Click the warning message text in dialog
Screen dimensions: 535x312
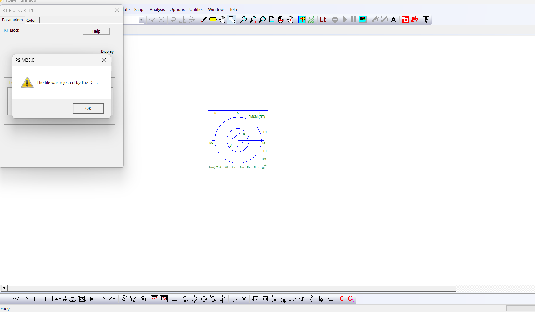(x=67, y=82)
